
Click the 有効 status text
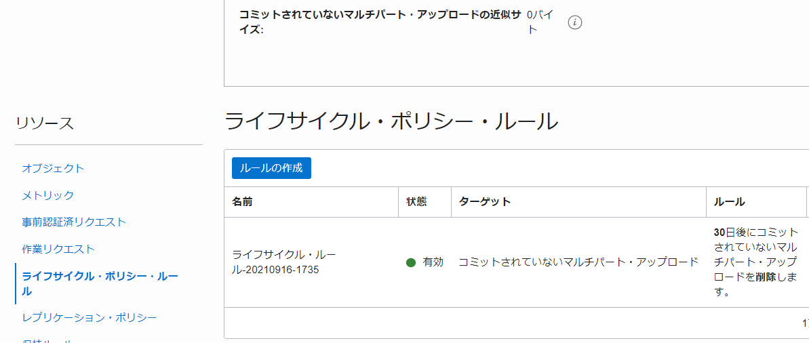tap(433, 262)
